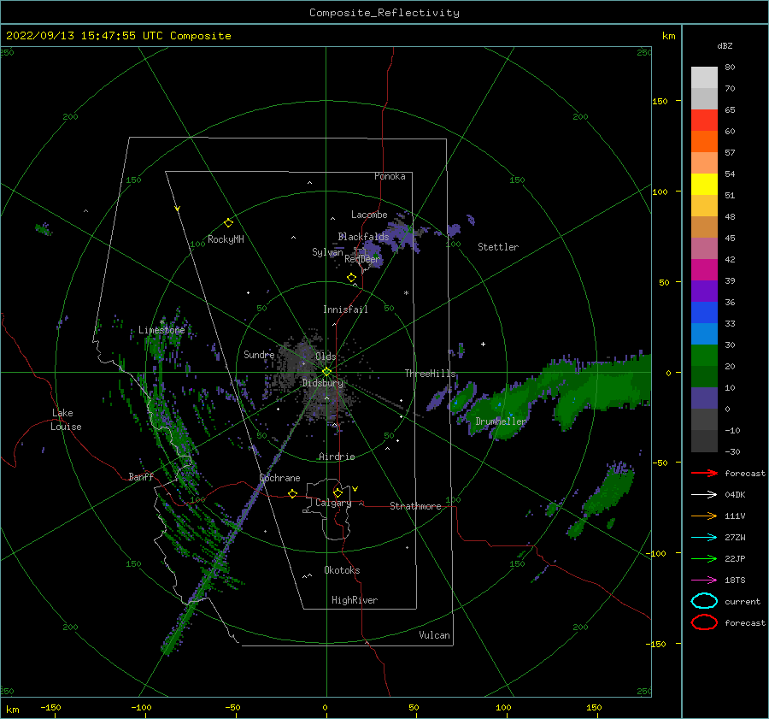Screen dimensions: 769x719
Task: Click the yellow diamond marker above Calgary label
Action: click(338, 492)
